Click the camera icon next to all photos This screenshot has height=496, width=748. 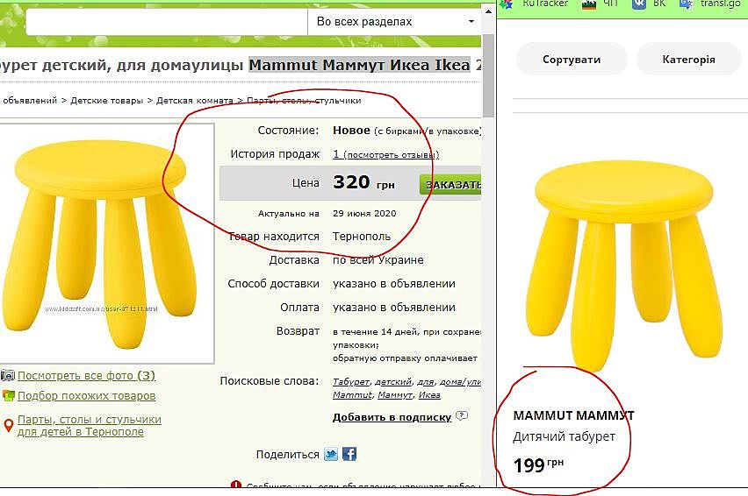click(x=8, y=376)
